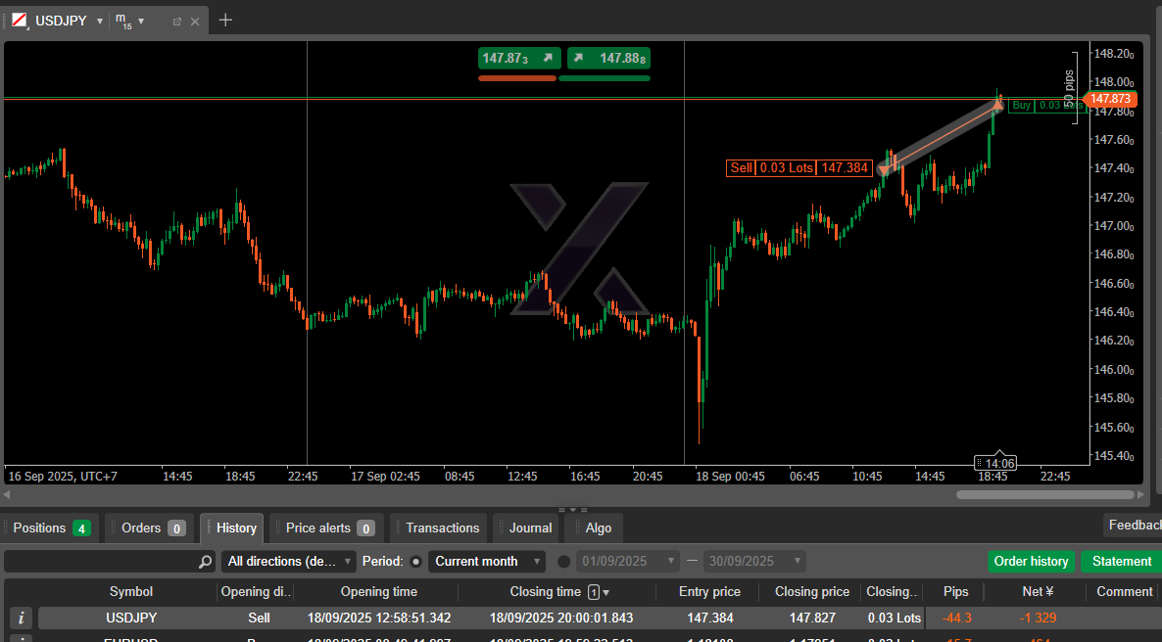Screen dimensions: 1162x642
Task: Click the Order history button
Action: click(1031, 562)
